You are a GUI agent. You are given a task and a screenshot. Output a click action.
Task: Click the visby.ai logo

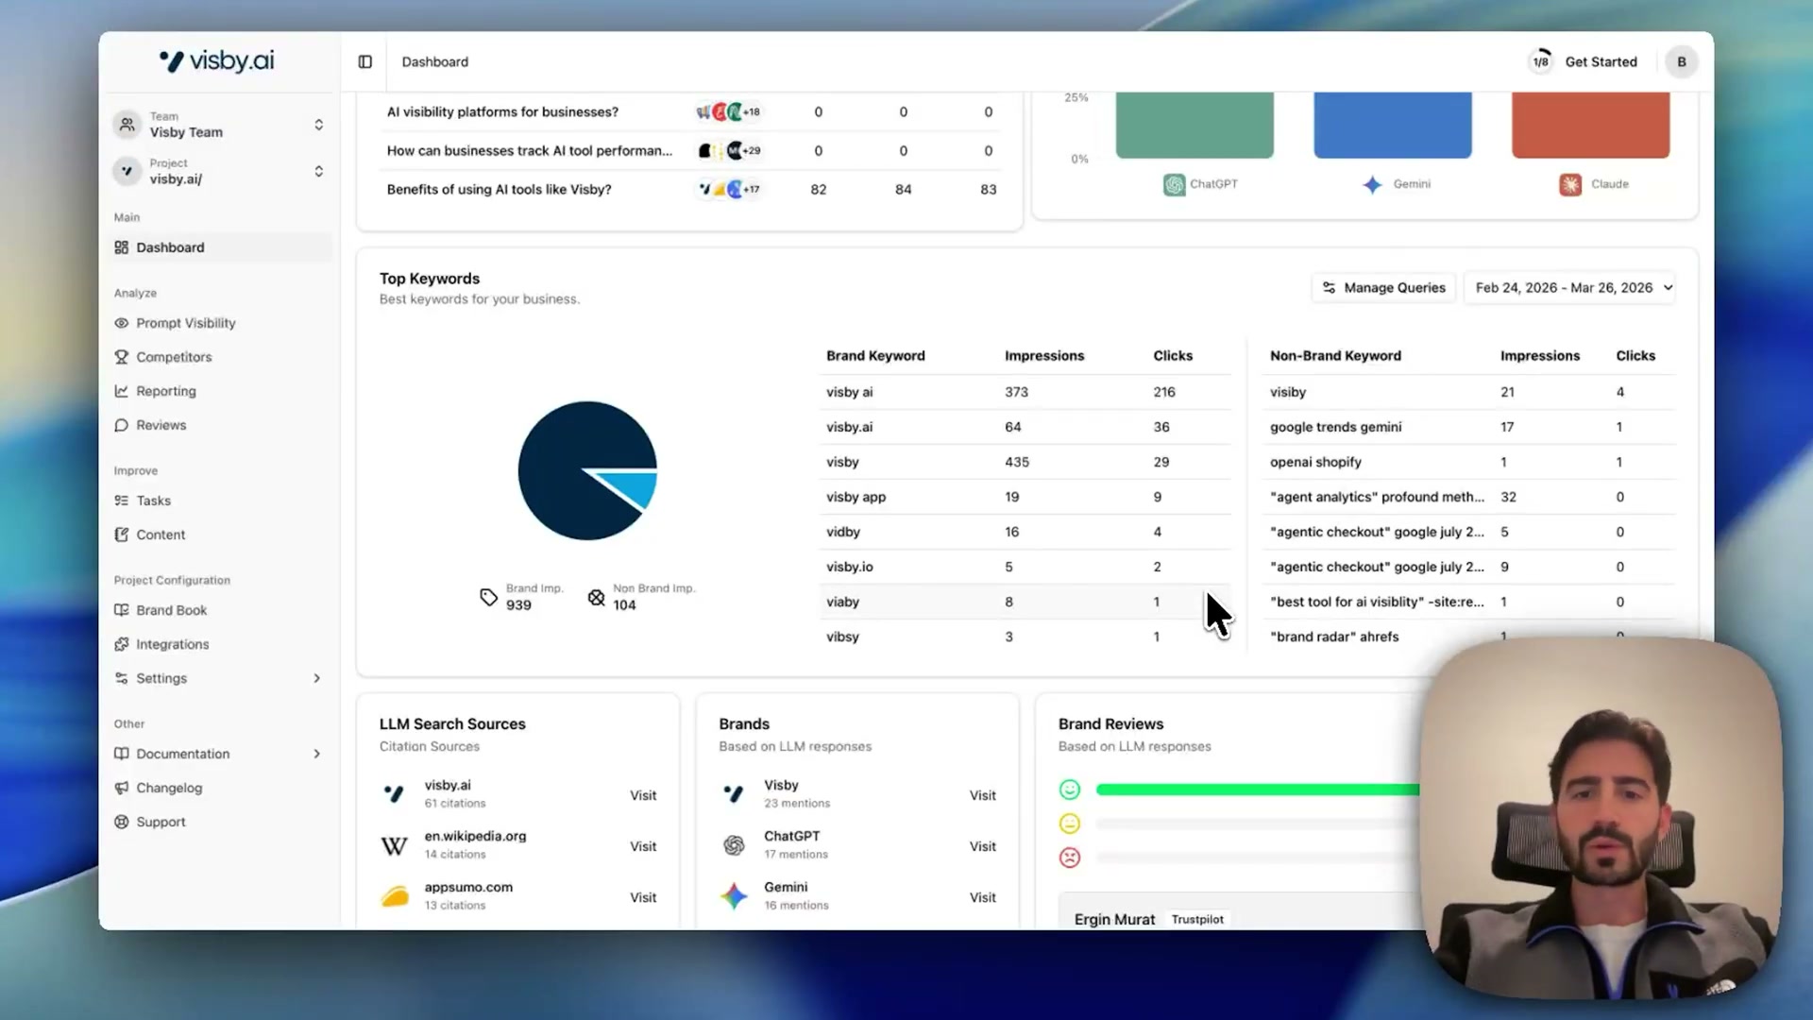tap(217, 61)
